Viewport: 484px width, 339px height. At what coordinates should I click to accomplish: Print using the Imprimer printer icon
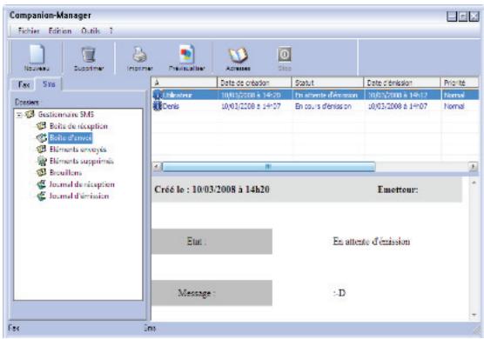point(139,55)
